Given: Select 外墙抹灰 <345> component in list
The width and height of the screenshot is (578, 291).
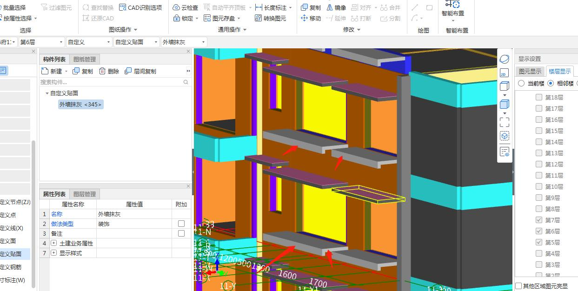Looking at the screenshot, I should coord(80,105).
